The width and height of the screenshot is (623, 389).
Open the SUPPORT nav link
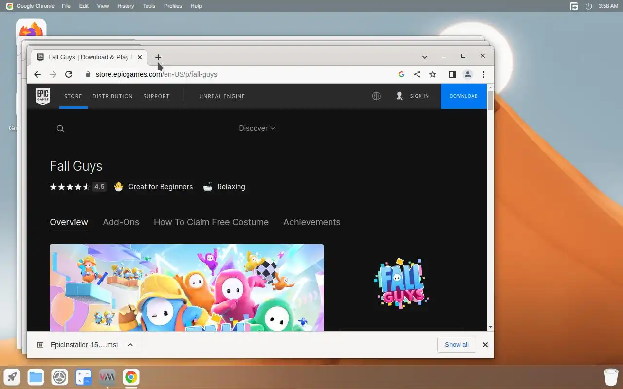(x=156, y=96)
